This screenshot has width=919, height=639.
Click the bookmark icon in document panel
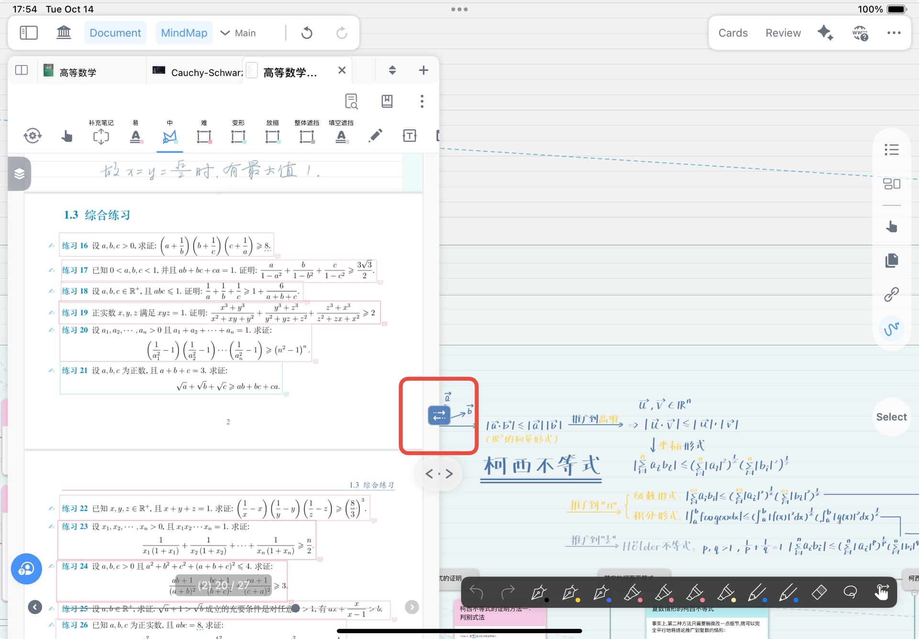click(x=387, y=101)
